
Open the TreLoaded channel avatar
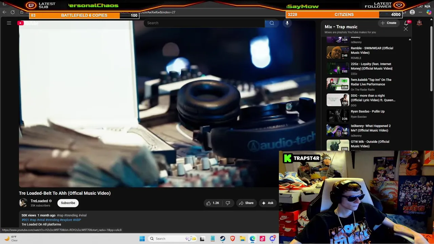[x=23, y=203]
